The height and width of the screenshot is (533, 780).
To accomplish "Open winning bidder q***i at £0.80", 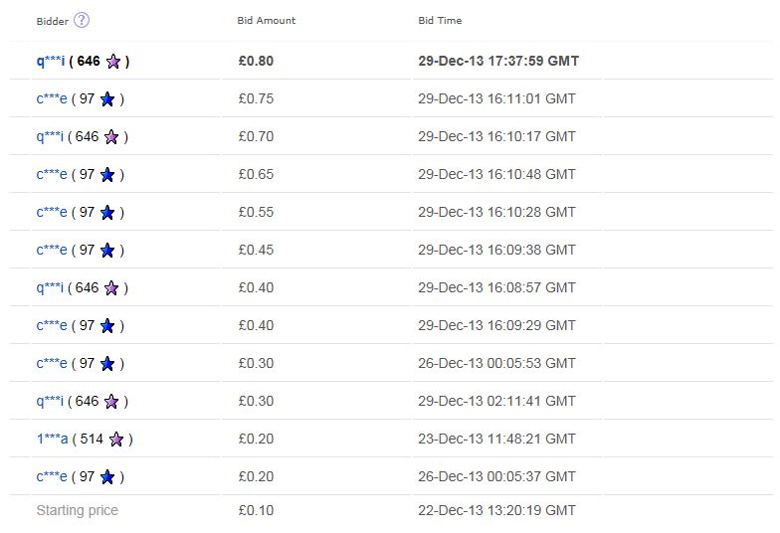I will tap(50, 62).
